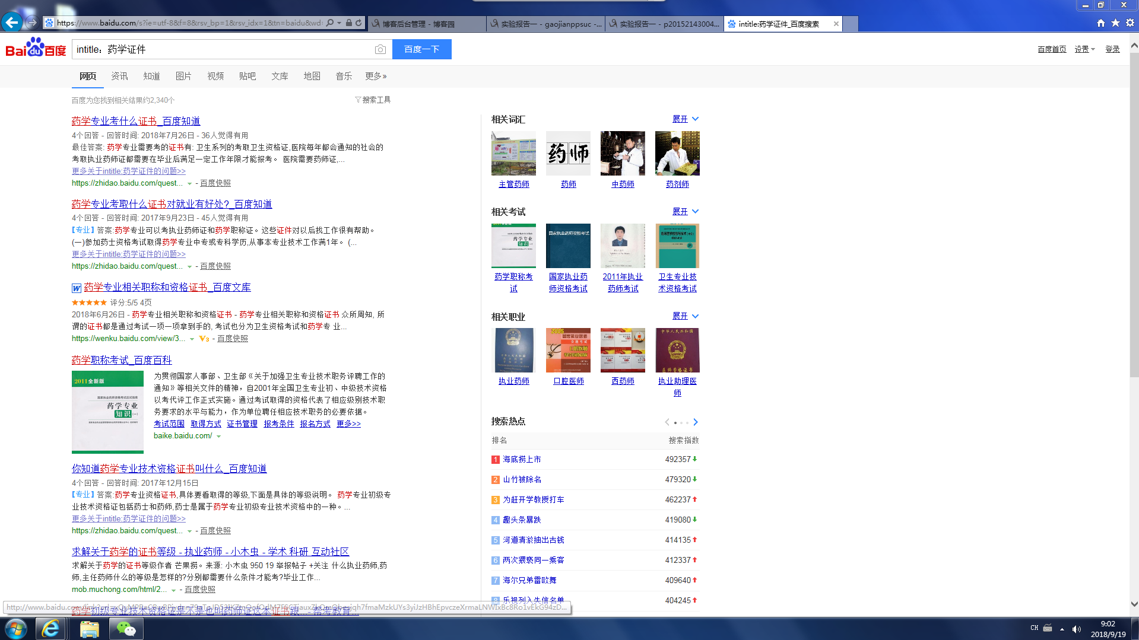Reload the page with the refresh icon
This screenshot has width=1139, height=640.
pyautogui.click(x=358, y=23)
